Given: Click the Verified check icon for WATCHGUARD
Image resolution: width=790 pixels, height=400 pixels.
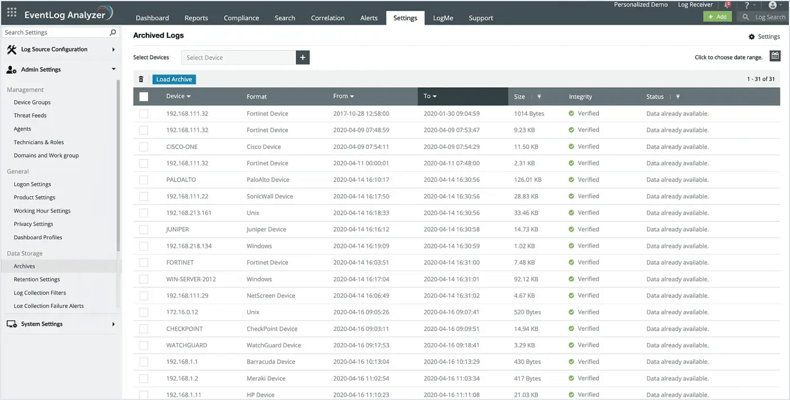Looking at the screenshot, I should [571, 345].
